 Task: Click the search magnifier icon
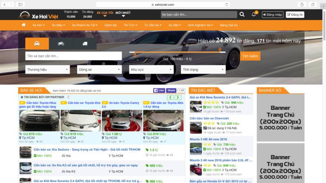click(x=242, y=14)
